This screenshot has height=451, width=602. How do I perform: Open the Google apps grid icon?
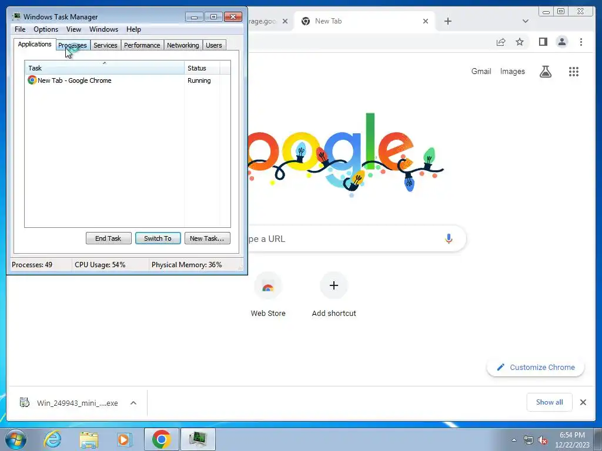coord(574,71)
